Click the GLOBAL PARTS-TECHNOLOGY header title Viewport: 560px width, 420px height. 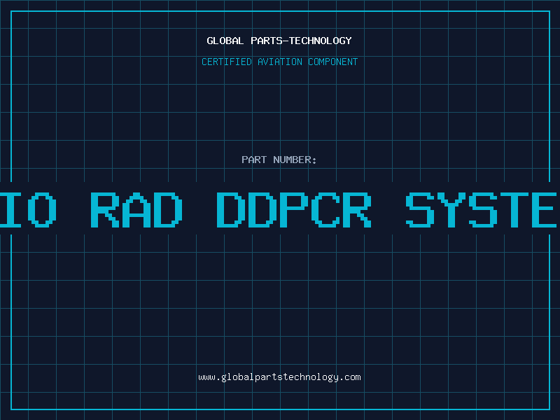coord(279,41)
